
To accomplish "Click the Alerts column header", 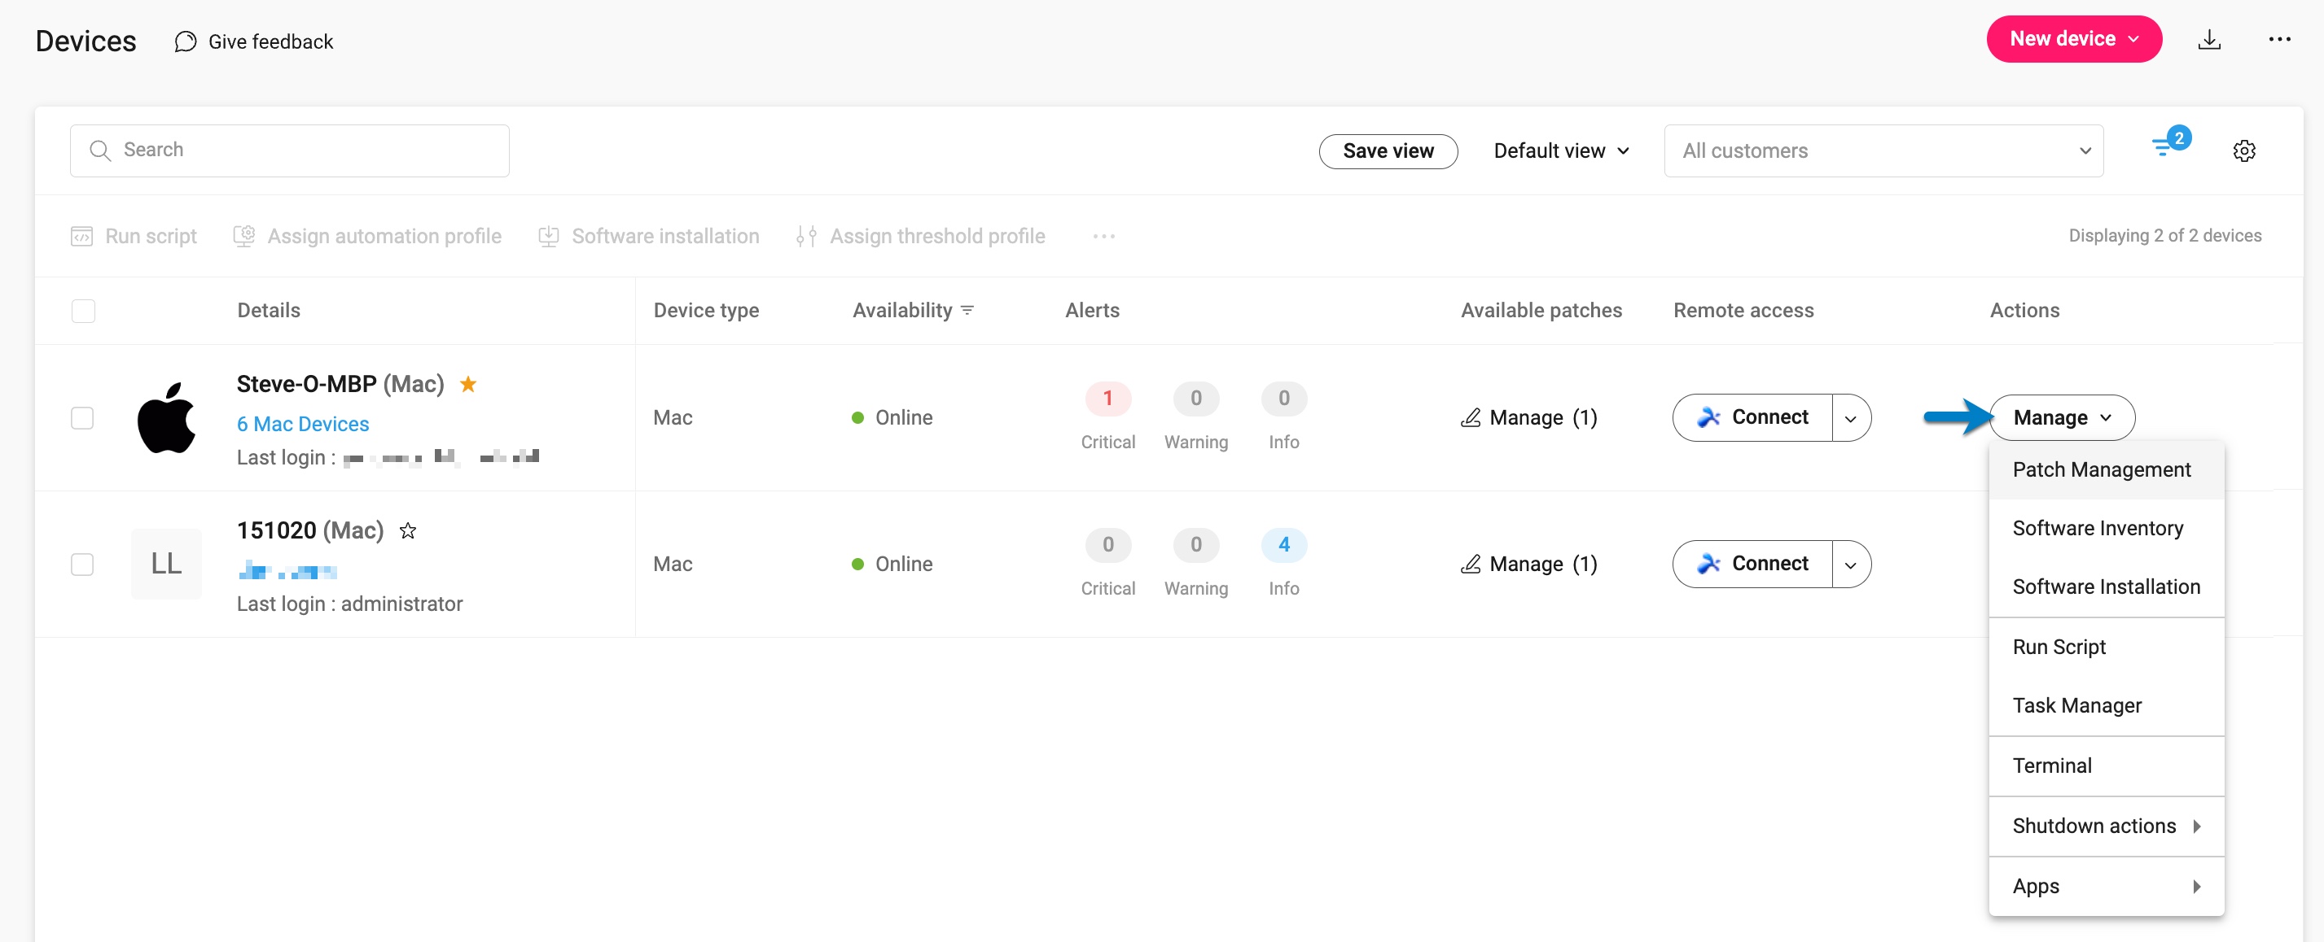I will coord(1092,310).
